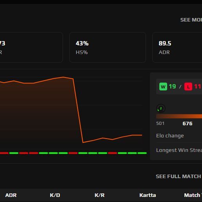Click the K/D column header
The height and width of the screenshot is (202, 202).
(x=55, y=195)
